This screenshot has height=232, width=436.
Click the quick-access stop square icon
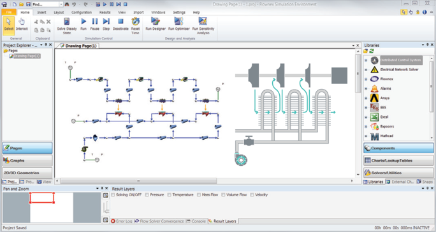pos(126,4)
